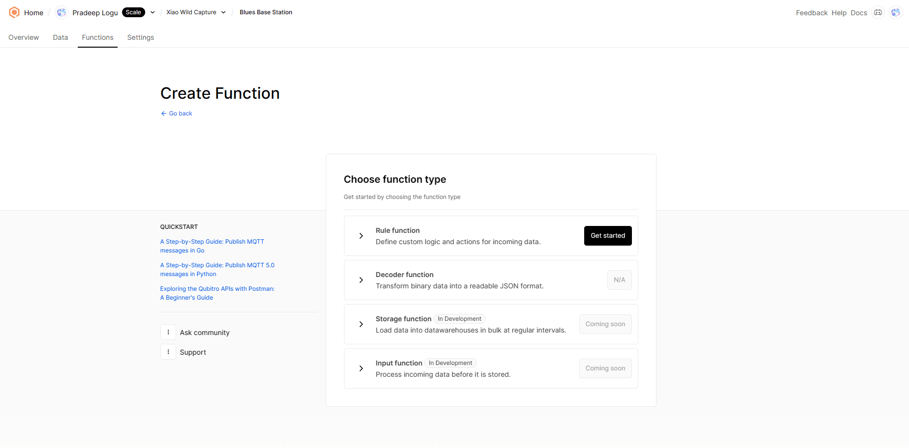Image resolution: width=909 pixels, height=448 pixels.
Task: Click the Qubitro hexagon logo icon
Action: 14,12
